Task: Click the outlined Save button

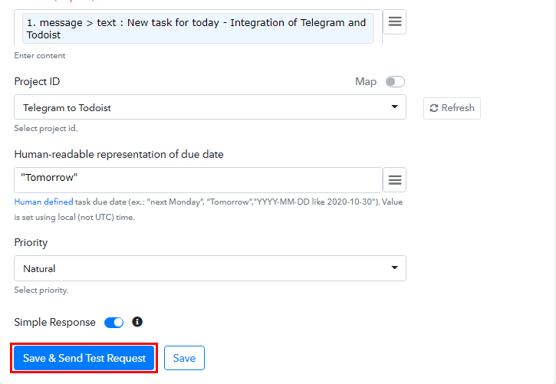Action: [184, 358]
